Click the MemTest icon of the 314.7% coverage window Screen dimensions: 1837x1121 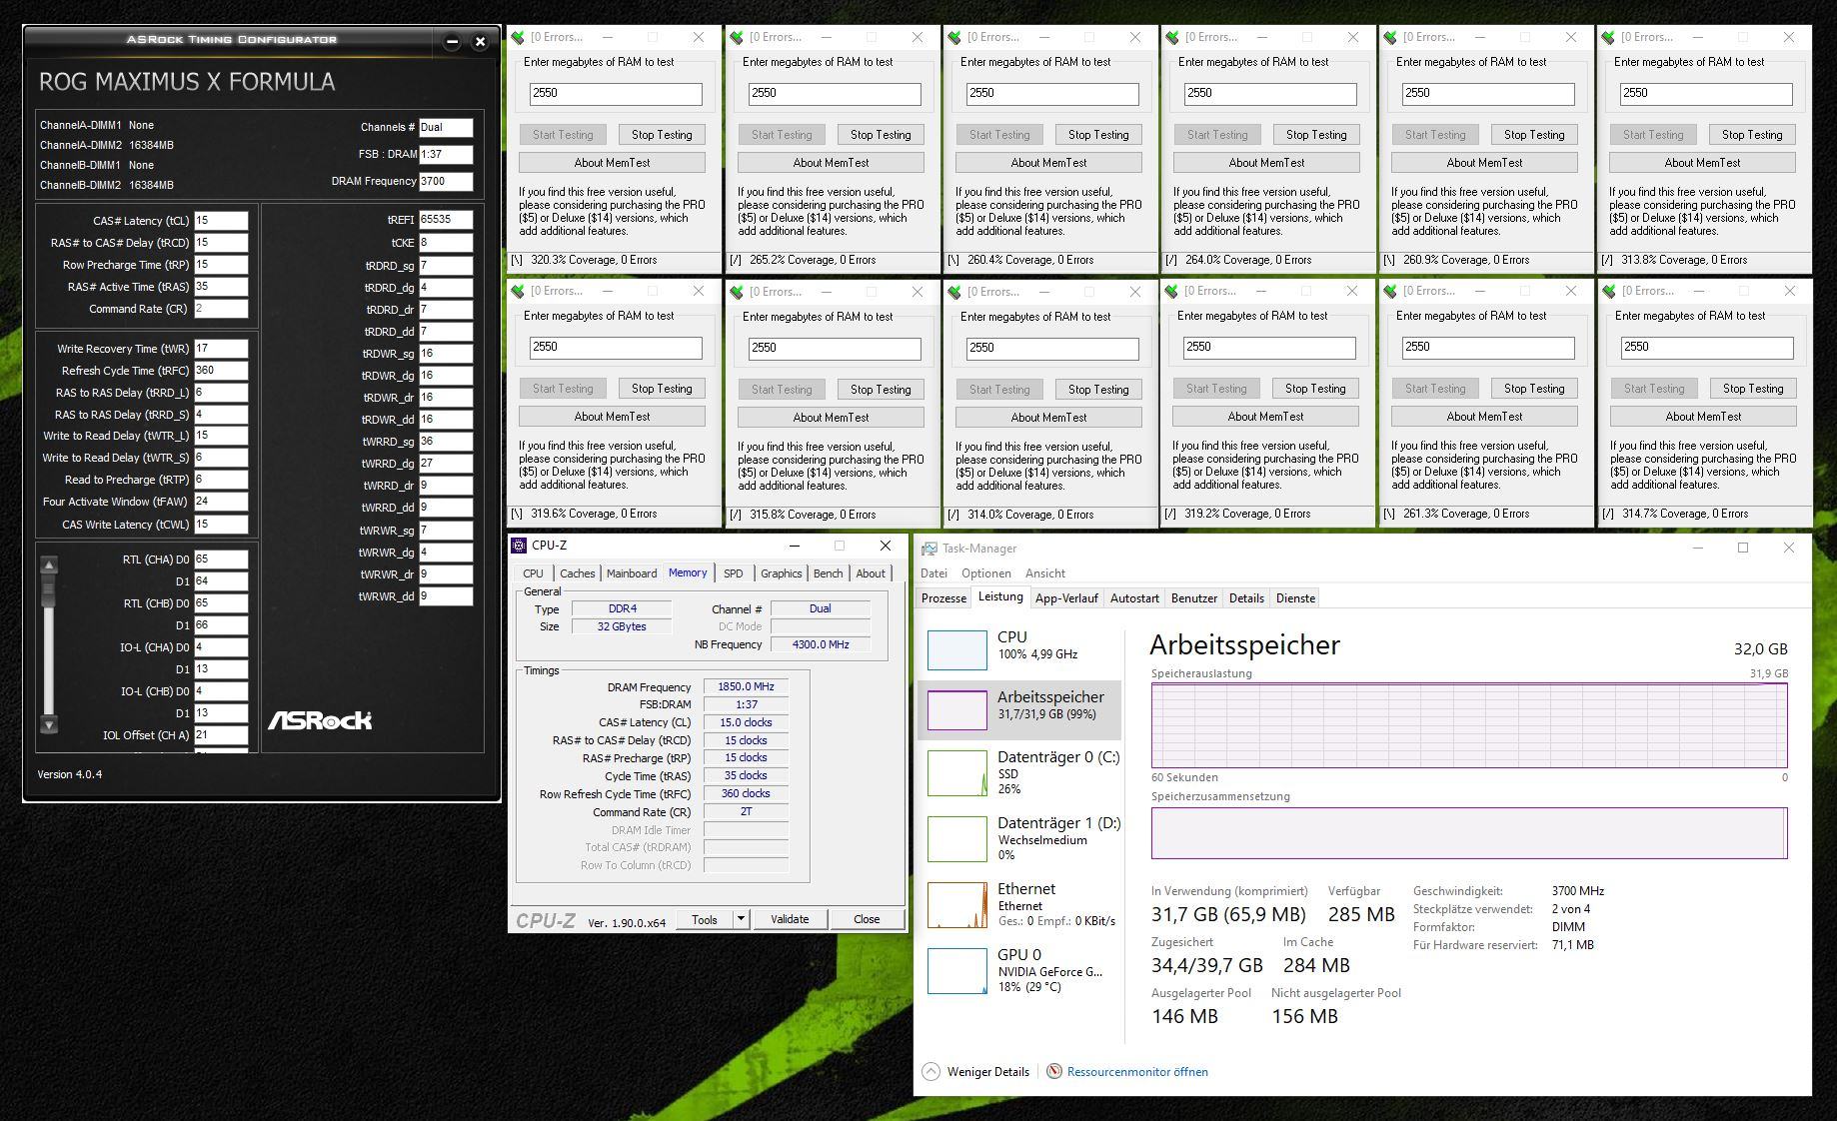click(x=1608, y=292)
